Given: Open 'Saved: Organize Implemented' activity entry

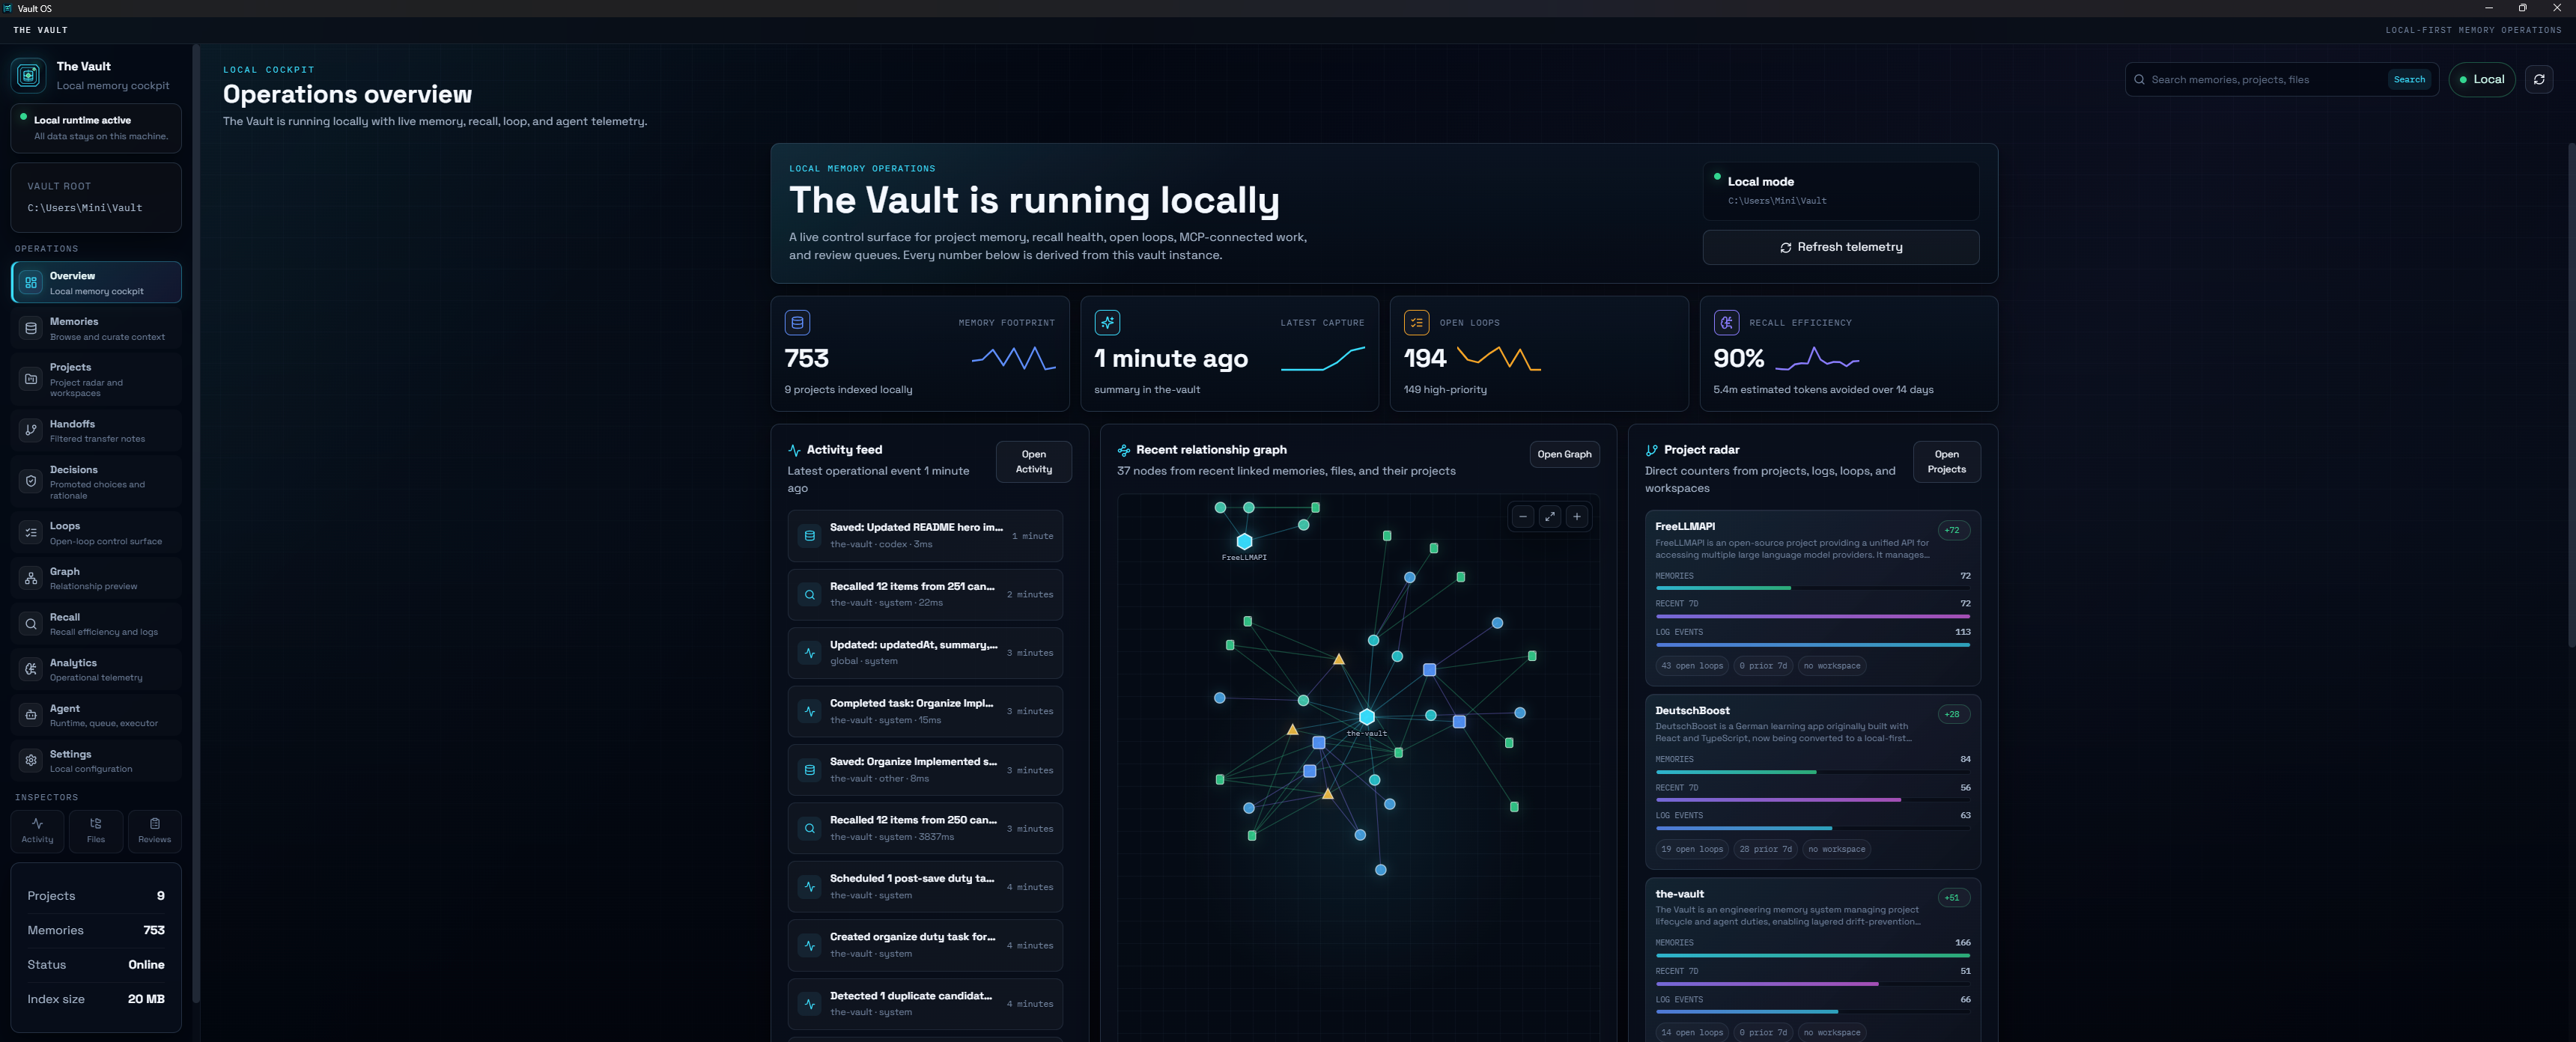Looking at the screenshot, I should point(925,770).
